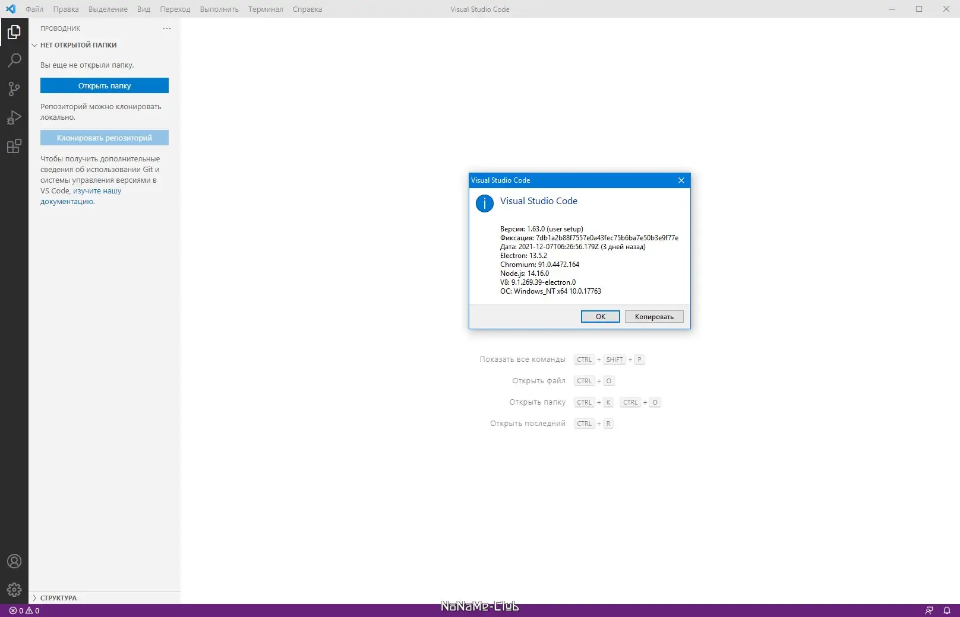Open the Справка menu
The image size is (960, 617).
click(x=307, y=9)
